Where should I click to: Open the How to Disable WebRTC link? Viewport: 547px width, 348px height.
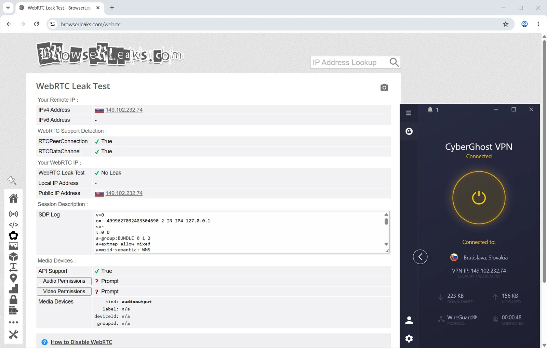click(81, 342)
